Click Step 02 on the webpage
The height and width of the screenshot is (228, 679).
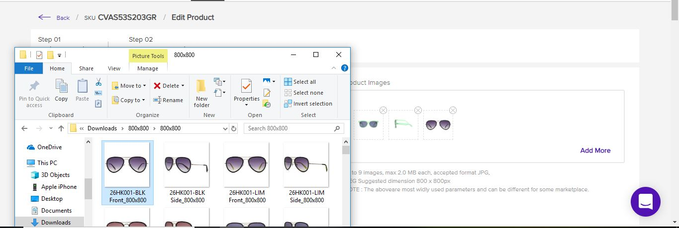(141, 39)
